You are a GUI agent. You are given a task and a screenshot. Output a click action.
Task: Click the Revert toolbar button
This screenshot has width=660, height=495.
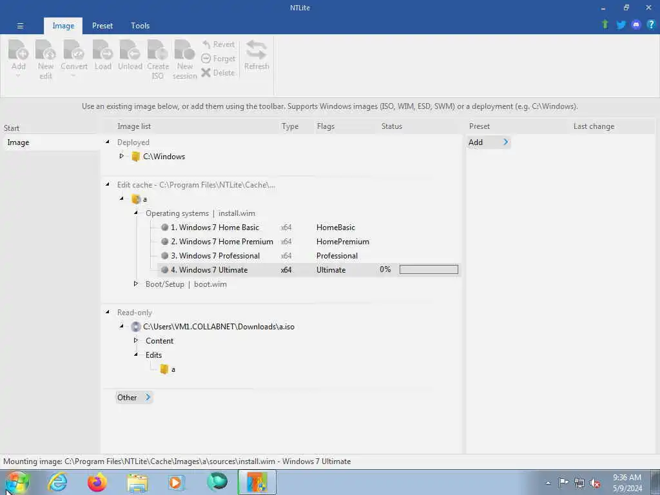click(x=218, y=44)
